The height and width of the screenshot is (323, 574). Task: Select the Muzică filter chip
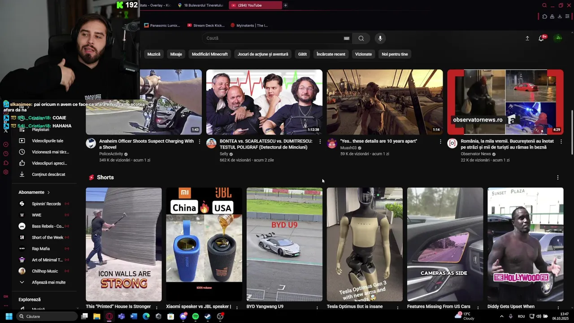pyautogui.click(x=154, y=54)
